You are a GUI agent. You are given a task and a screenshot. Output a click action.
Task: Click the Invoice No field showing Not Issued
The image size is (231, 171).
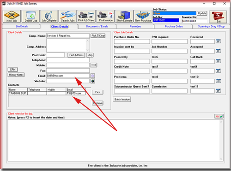195,21
